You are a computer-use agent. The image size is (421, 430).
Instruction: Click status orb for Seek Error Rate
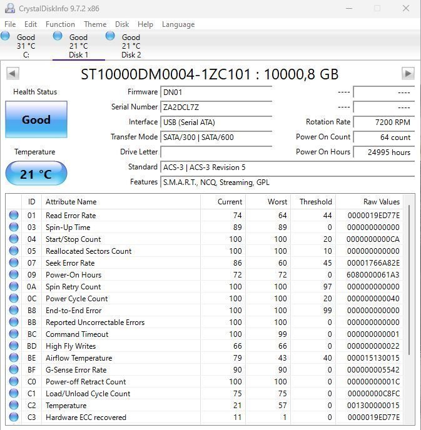pos(14,263)
